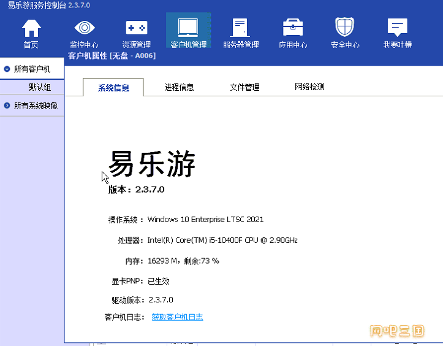Click the 已生效 display card status
Viewport: 443px width, 346px height.
(159, 281)
